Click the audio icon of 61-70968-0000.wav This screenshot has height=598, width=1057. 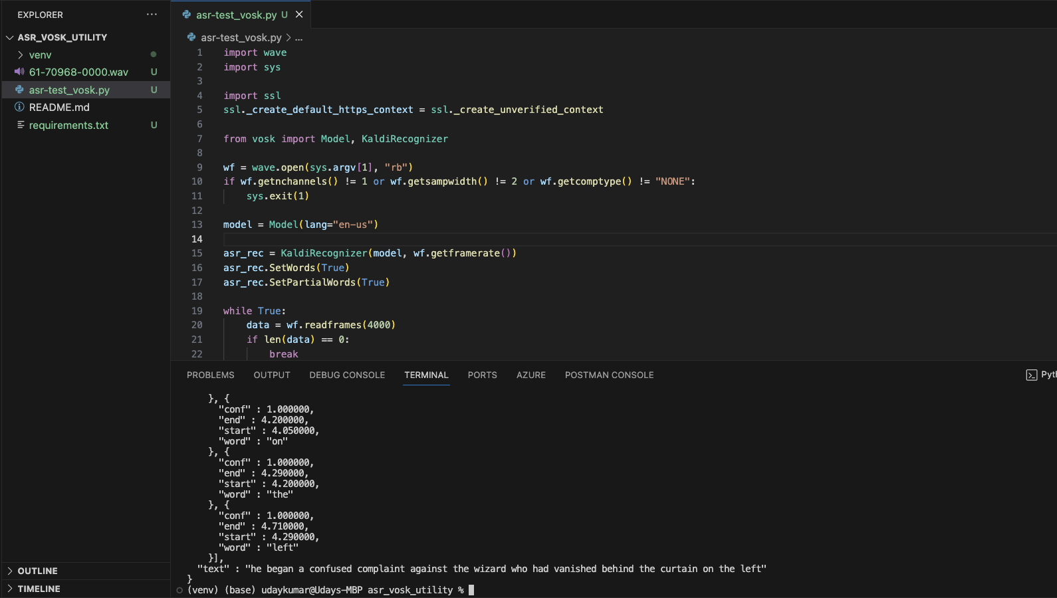click(x=19, y=72)
